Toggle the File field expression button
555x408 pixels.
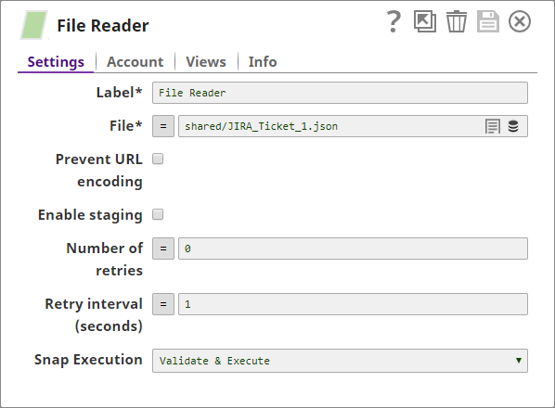point(163,126)
